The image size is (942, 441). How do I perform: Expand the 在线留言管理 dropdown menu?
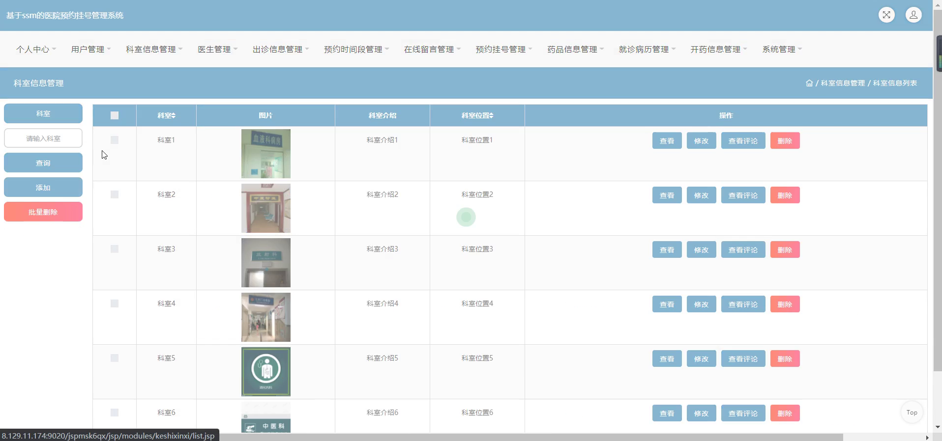tap(432, 49)
